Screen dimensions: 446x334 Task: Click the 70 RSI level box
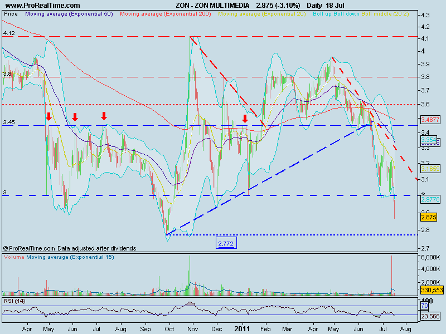(424, 306)
